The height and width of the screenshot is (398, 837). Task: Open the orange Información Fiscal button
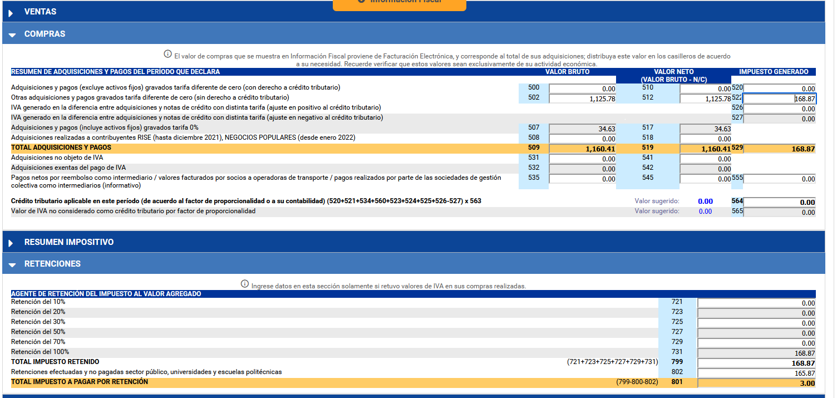tap(399, 3)
